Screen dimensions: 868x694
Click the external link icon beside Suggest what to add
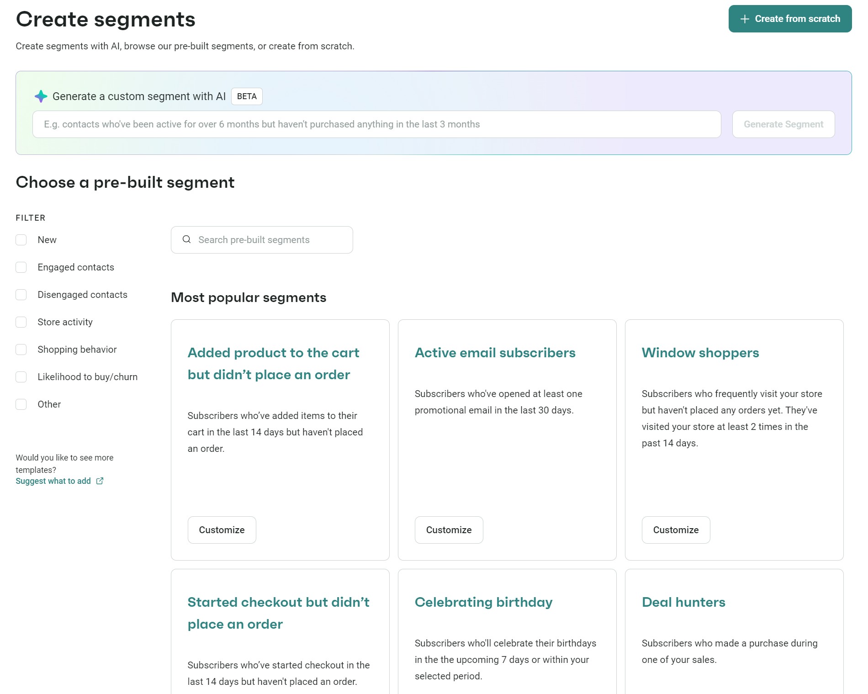[100, 481]
